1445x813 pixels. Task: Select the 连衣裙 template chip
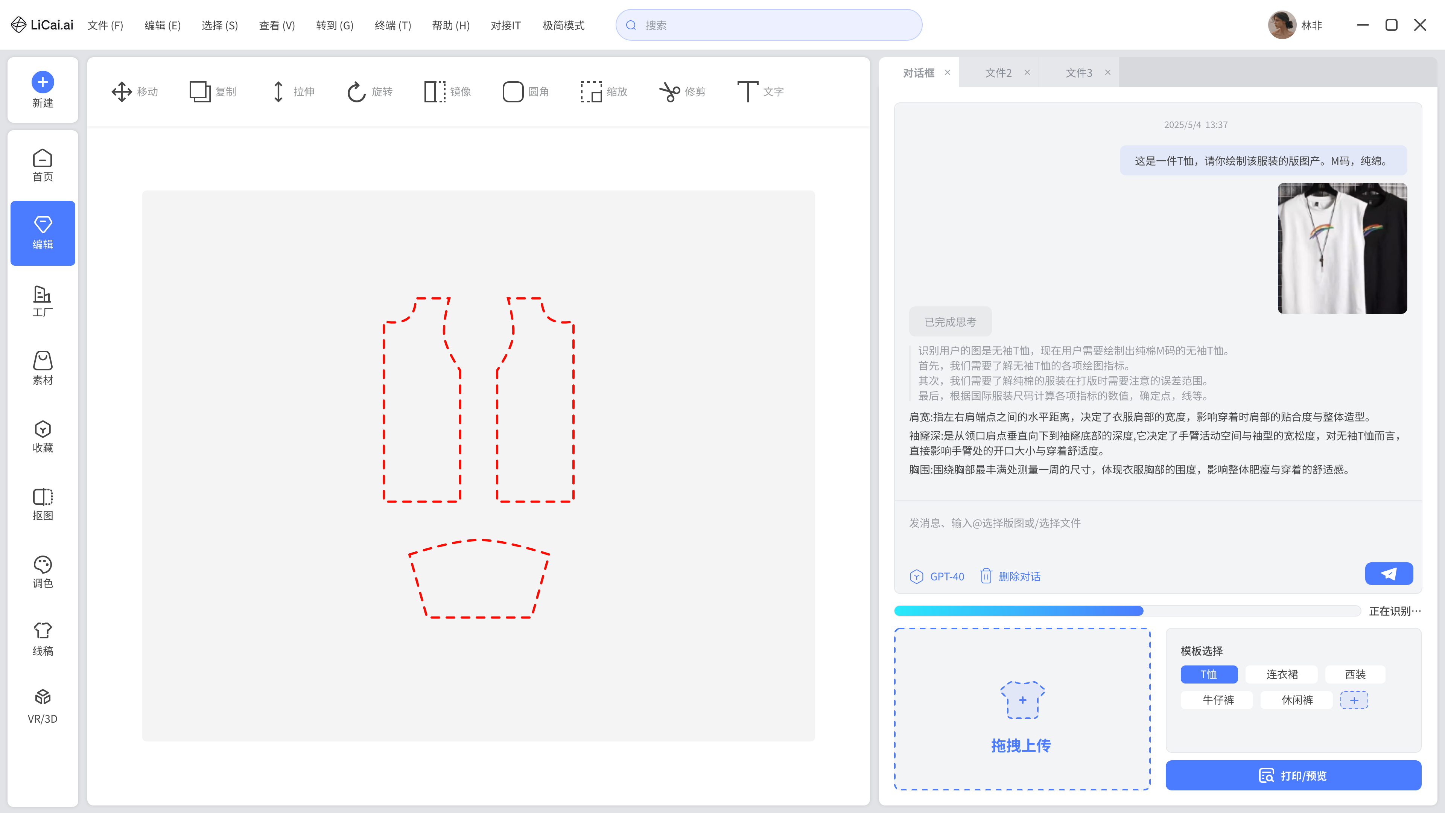[x=1282, y=674]
